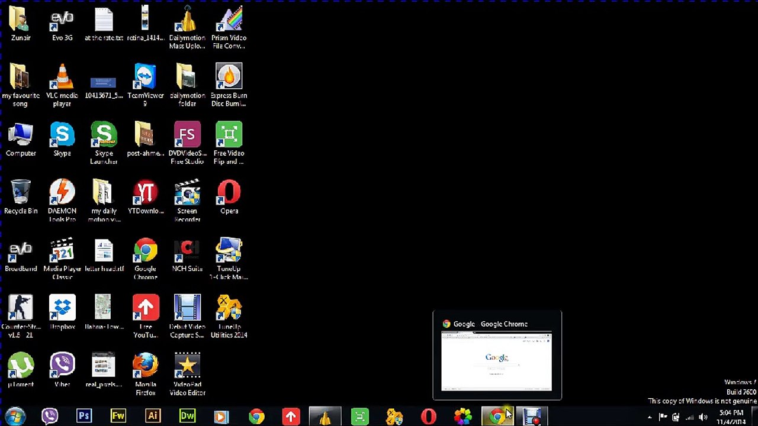Open Mozilla Firefox desktop shortcut

[145, 375]
